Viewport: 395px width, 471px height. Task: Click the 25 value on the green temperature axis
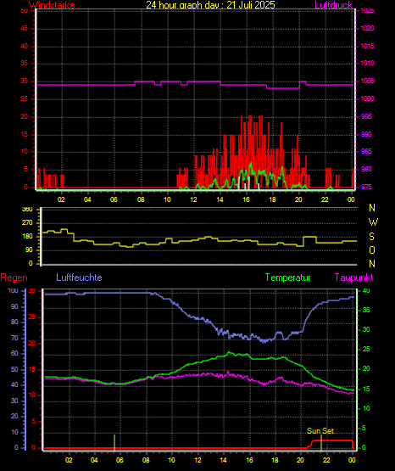coord(366,350)
